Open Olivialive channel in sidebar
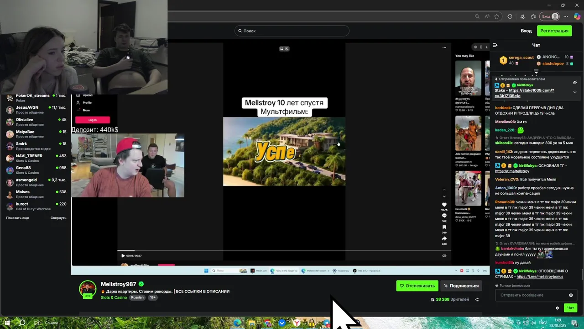Screen dimensions: 584x329 click(36, 122)
